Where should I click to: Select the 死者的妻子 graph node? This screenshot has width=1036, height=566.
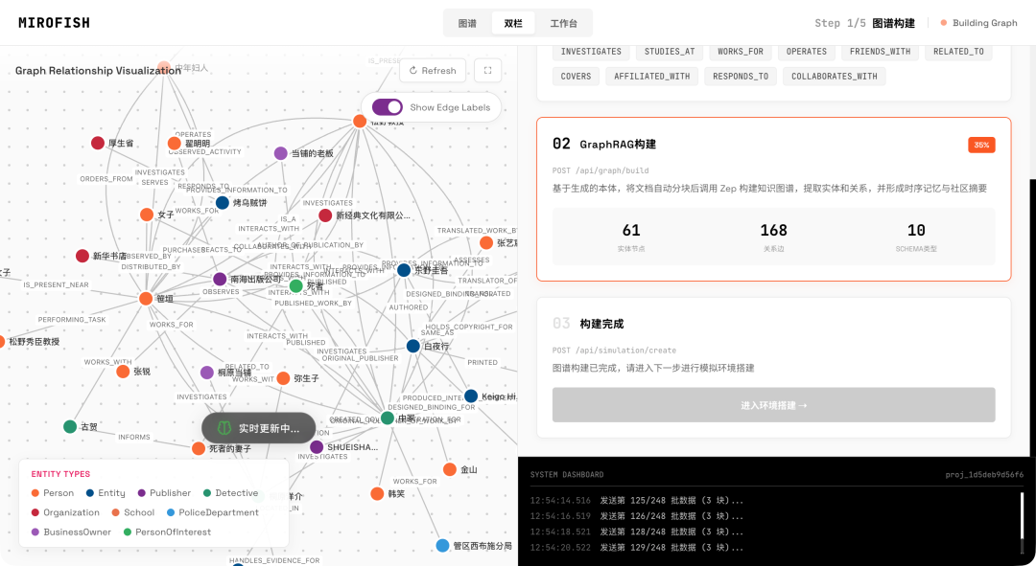[199, 448]
